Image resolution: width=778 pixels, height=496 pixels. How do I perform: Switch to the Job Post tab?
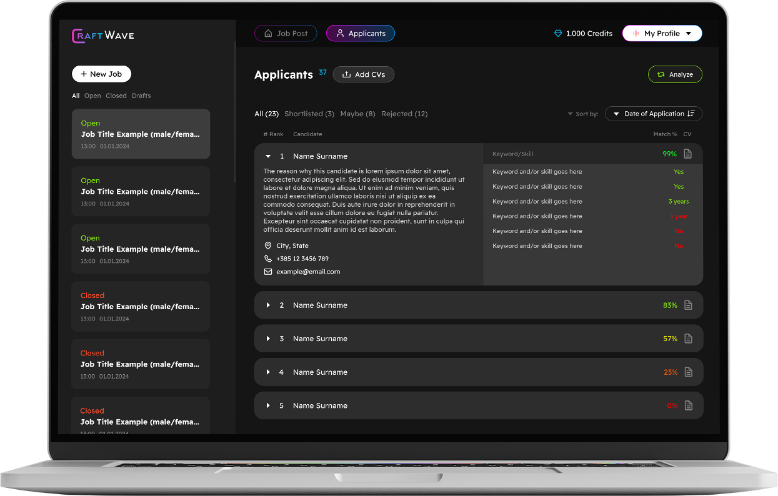pos(286,34)
